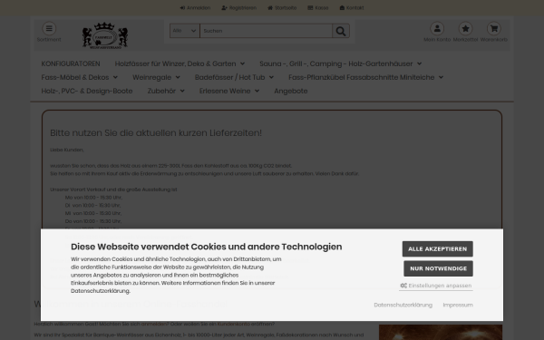Open Angebote menu item
Image resolution: width=544 pixels, height=340 pixels.
[x=291, y=91]
